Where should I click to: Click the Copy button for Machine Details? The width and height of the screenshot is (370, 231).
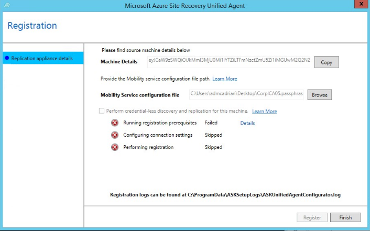coord(327,62)
